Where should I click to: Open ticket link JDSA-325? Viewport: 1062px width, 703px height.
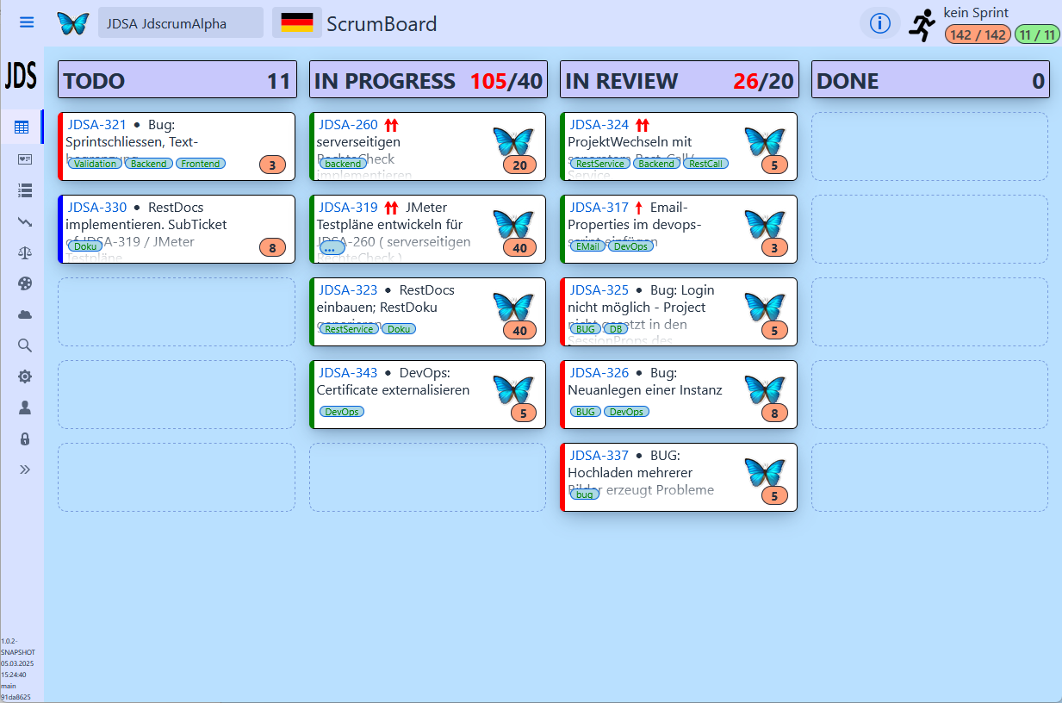pos(599,290)
